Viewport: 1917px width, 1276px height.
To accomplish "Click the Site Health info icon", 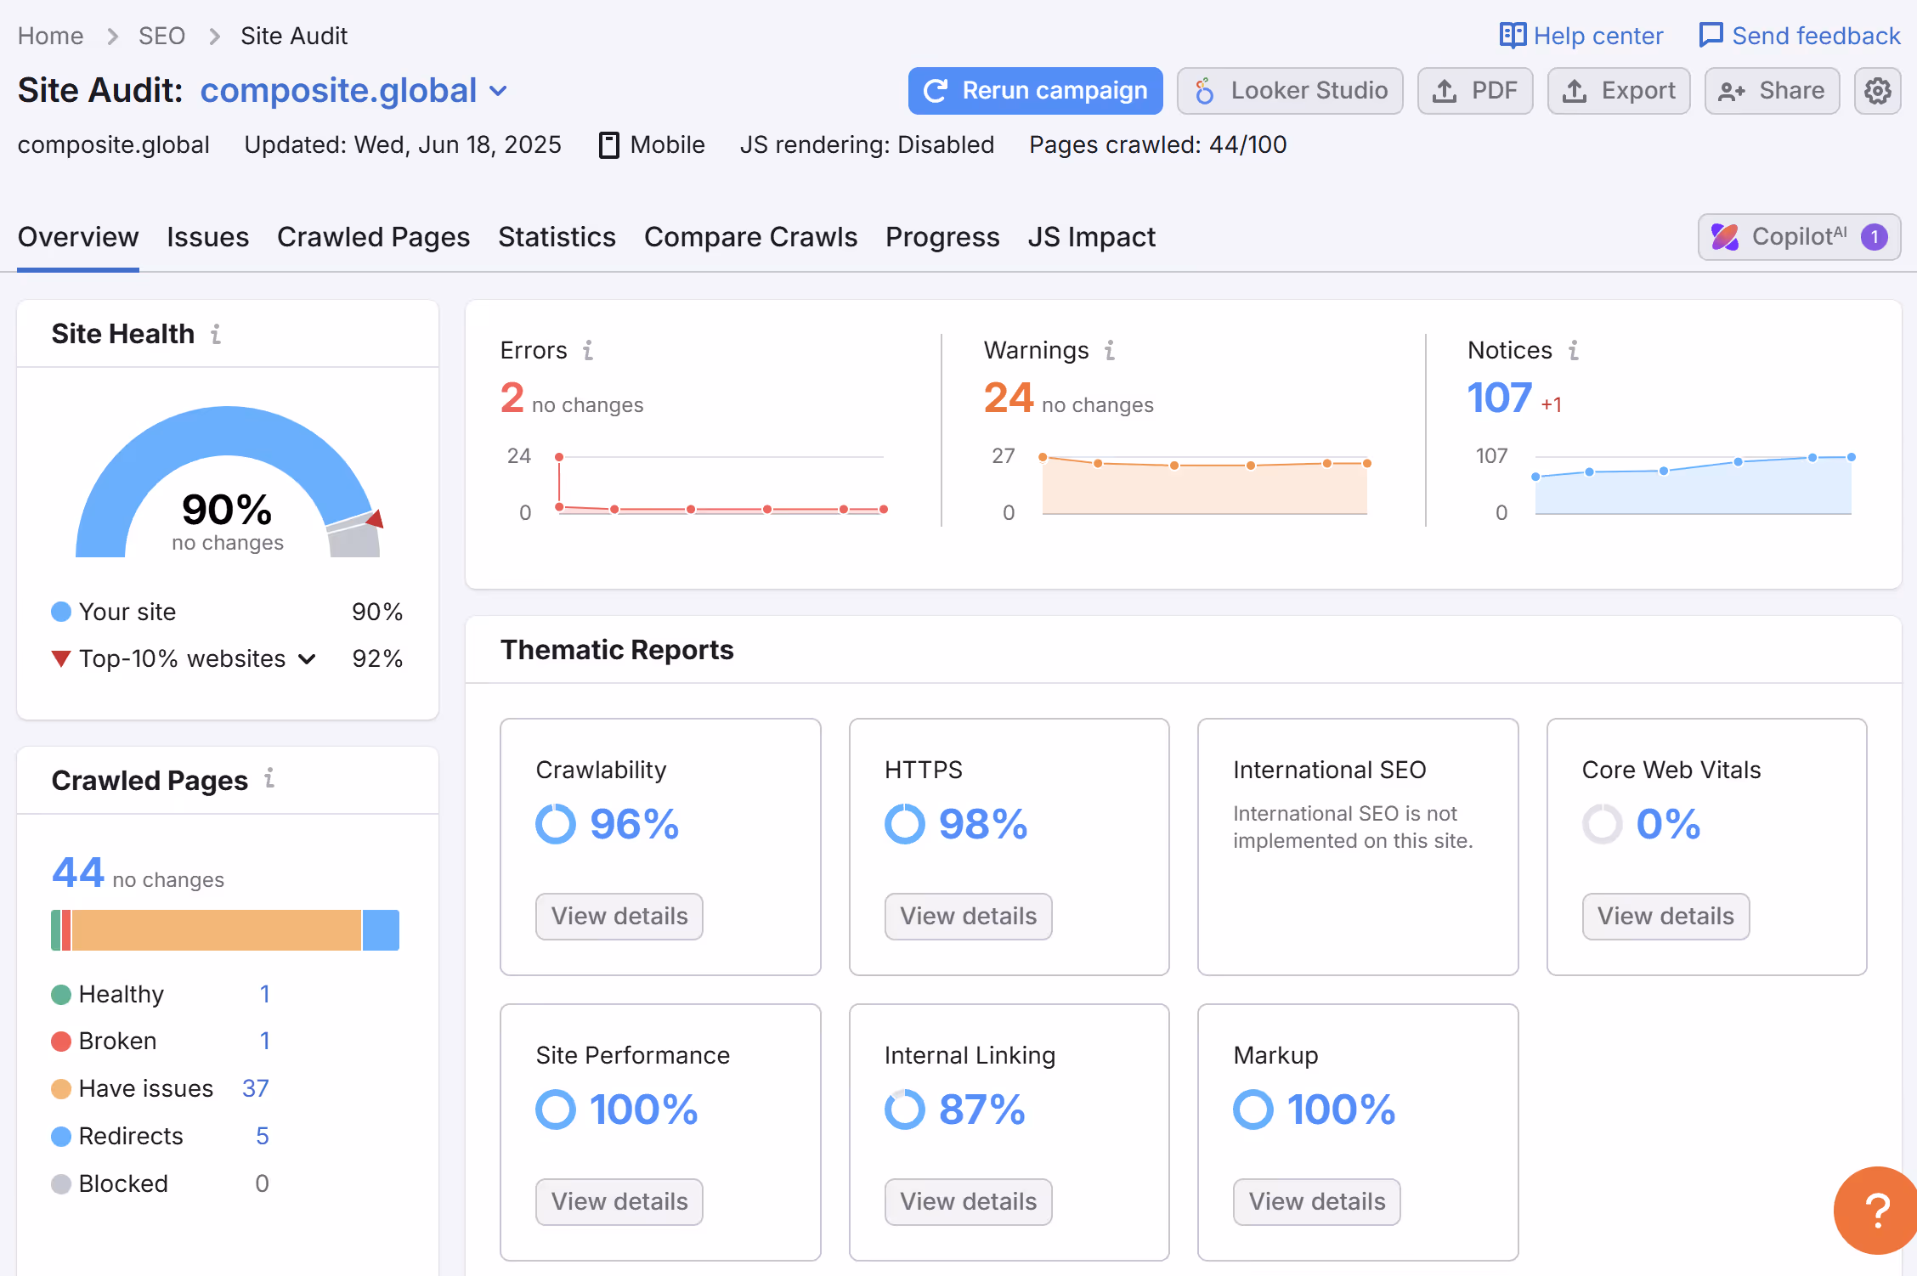I will 216,334.
